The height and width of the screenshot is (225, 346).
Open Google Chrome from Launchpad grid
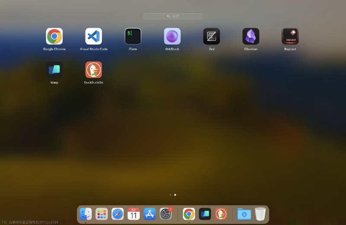click(x=54, y=36)
